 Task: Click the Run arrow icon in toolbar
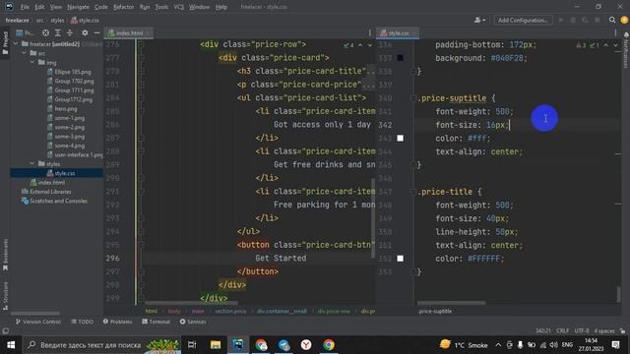[561, 20]
